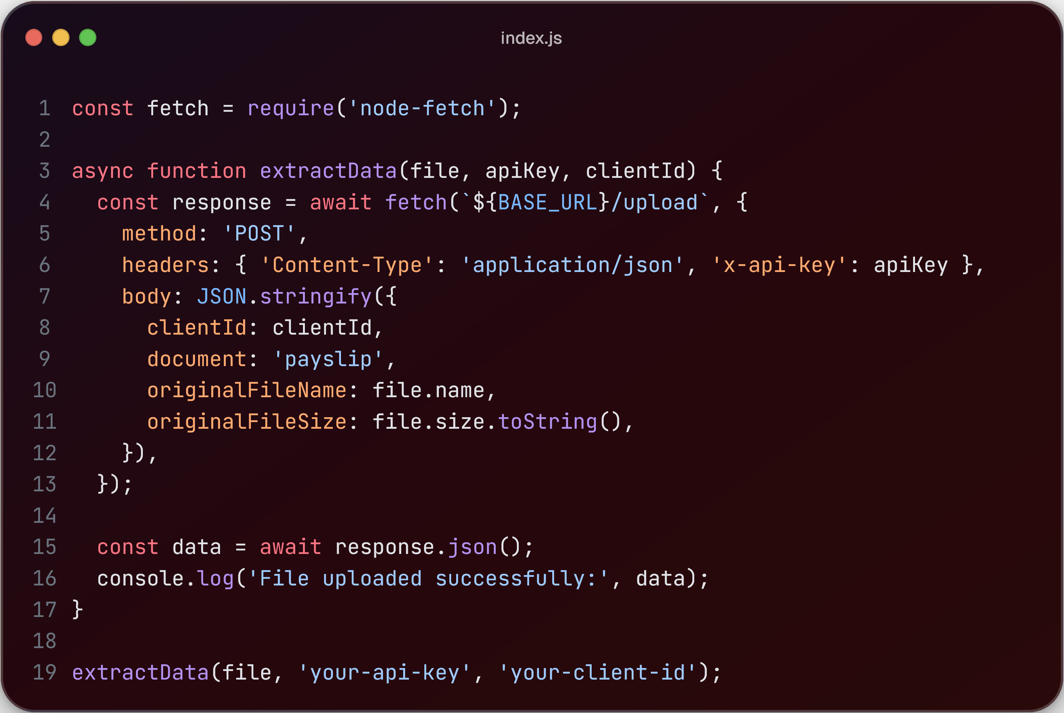Screen dimensions: 1064x713
Task: Place cursor on BASE_URL in the fetch call
Action: (548, 203)
